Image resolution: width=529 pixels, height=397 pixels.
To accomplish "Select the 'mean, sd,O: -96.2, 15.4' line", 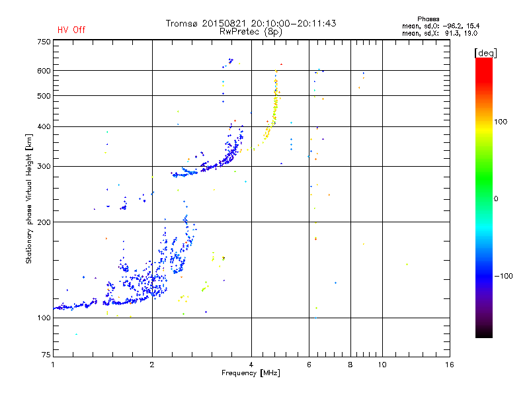I will coord(440,26).
